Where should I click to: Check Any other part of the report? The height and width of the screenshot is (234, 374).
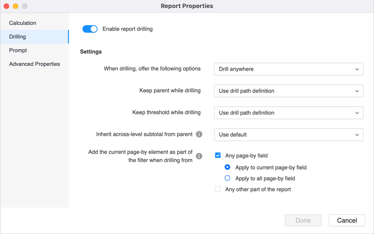click(x=218, y=189)
